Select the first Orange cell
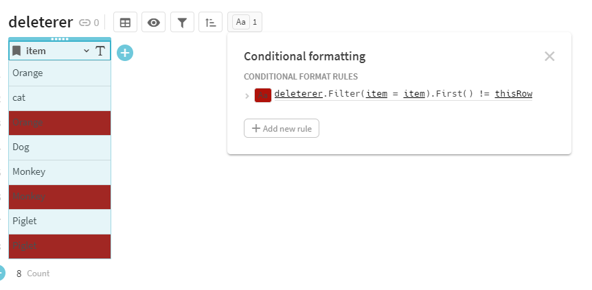Viewport: 592px width, 290px height. click(60, 73)
